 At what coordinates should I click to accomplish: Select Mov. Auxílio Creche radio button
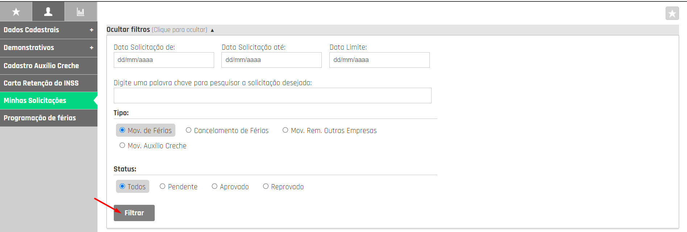122,145
